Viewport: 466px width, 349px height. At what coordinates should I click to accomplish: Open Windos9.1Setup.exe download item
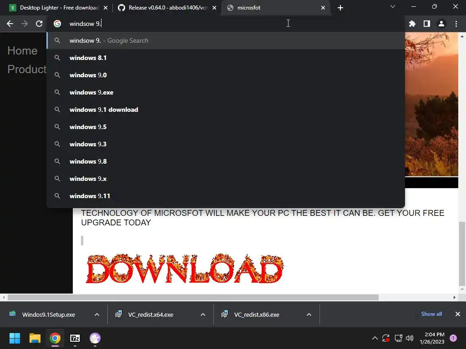coord(48,314)
